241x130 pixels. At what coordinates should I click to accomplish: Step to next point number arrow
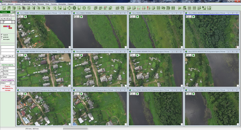pos(13,22)
